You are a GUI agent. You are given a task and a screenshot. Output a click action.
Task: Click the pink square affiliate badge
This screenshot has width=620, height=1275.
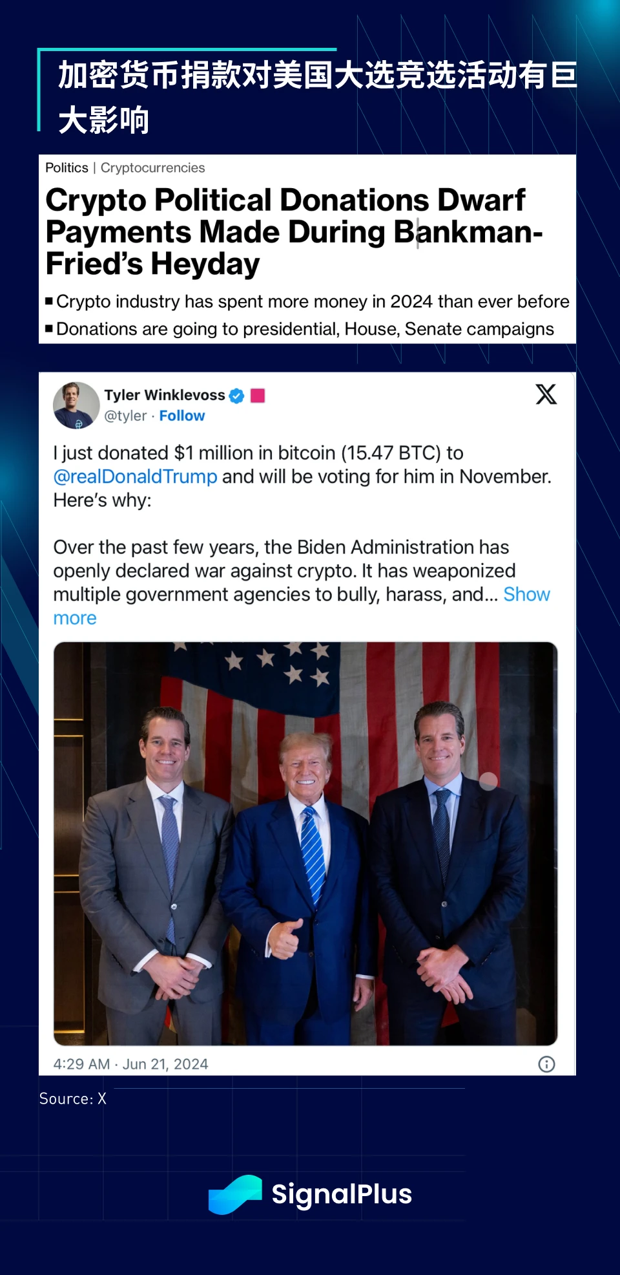pos(258,395)
